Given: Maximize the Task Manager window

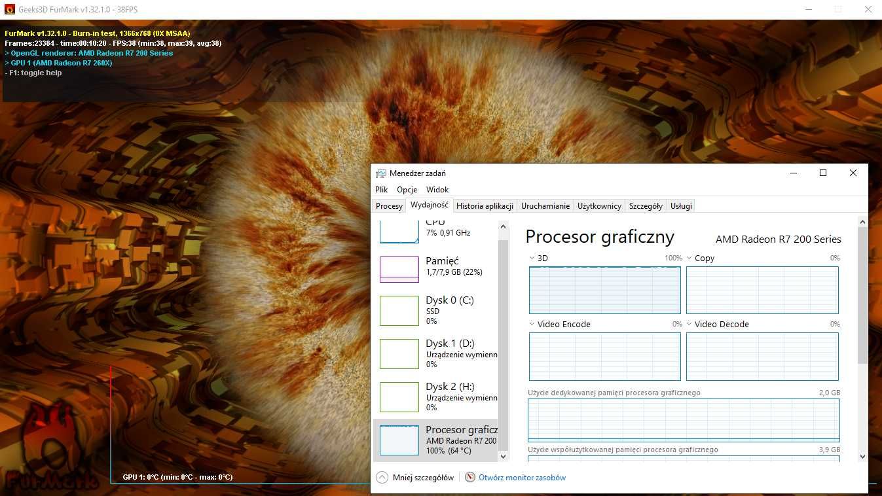Looking at the screenshot, I should point(823,173).
